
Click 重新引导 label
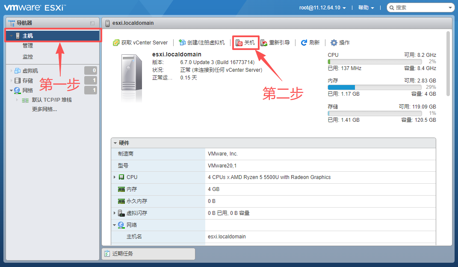click(280, 43)
